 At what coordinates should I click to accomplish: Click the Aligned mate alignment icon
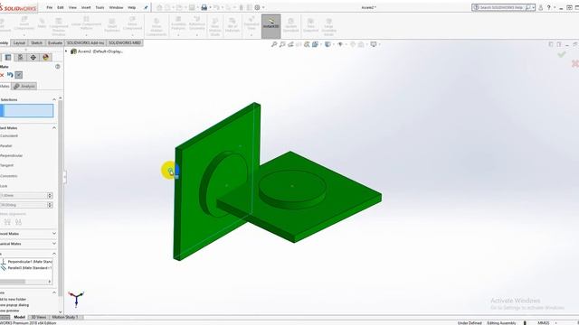pos(7,222)
